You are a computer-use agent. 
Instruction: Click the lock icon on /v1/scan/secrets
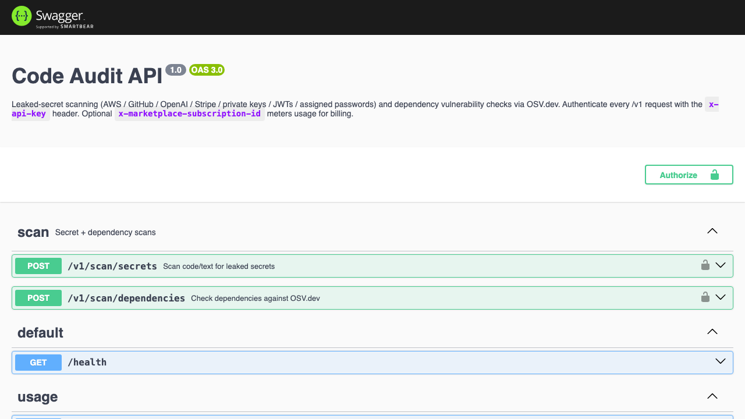click(705, 265)
